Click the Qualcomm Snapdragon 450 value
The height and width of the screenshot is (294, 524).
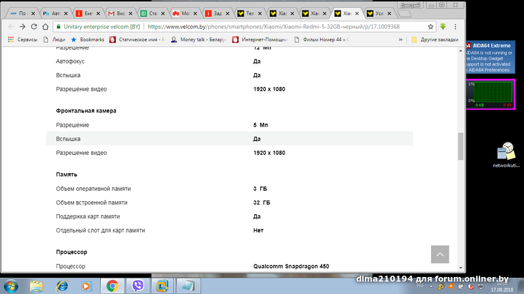(291, 267)
